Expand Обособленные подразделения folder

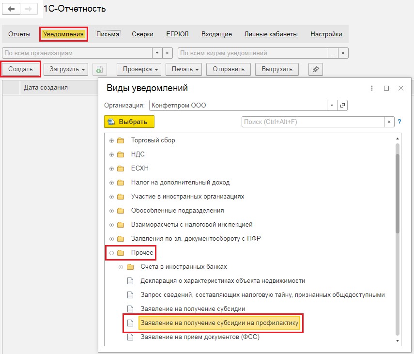point(111,211)
